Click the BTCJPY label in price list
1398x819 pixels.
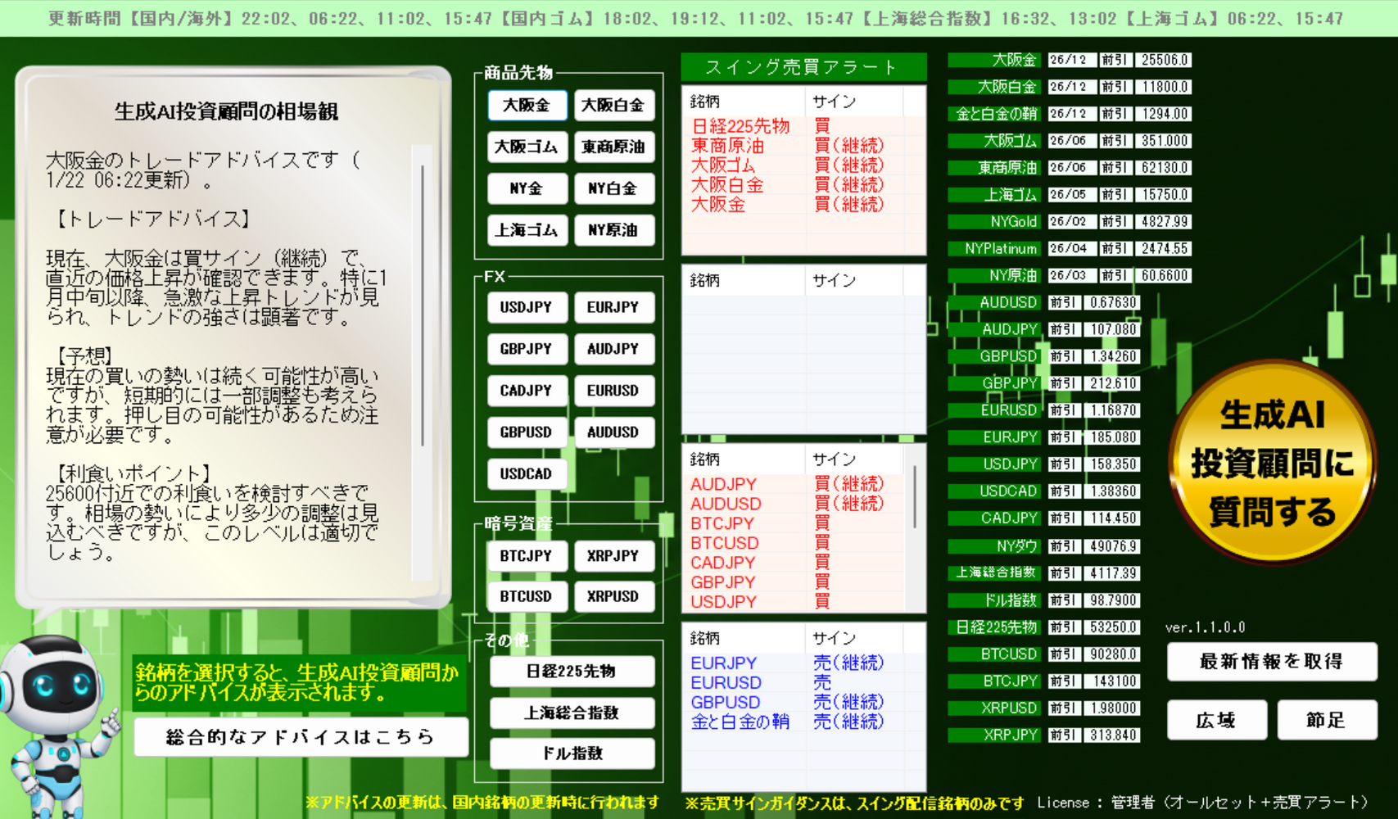click(993, 681)
